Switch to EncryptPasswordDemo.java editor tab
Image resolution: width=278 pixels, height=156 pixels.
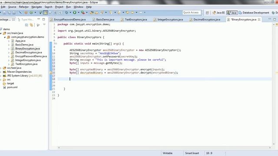pos(68,19)
